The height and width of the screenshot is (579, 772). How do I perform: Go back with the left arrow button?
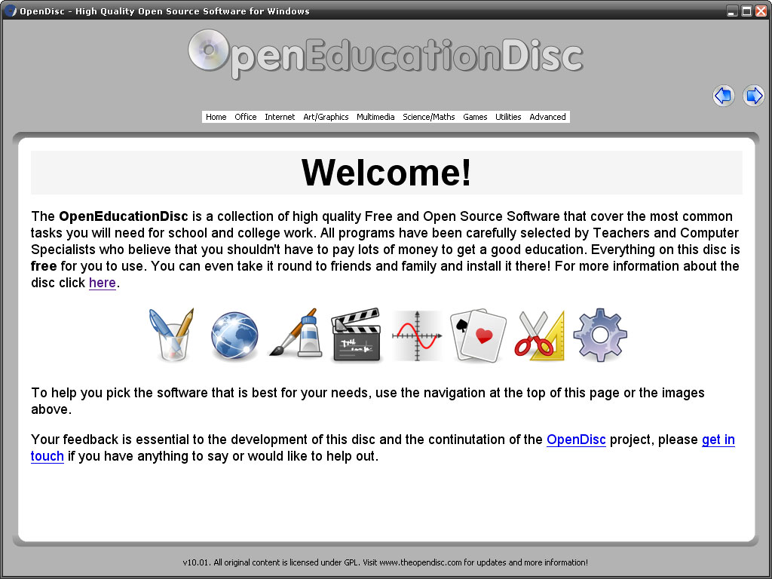point(723,96)
